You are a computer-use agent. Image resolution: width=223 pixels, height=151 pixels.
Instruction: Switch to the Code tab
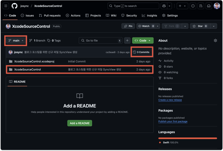[10, 16]
